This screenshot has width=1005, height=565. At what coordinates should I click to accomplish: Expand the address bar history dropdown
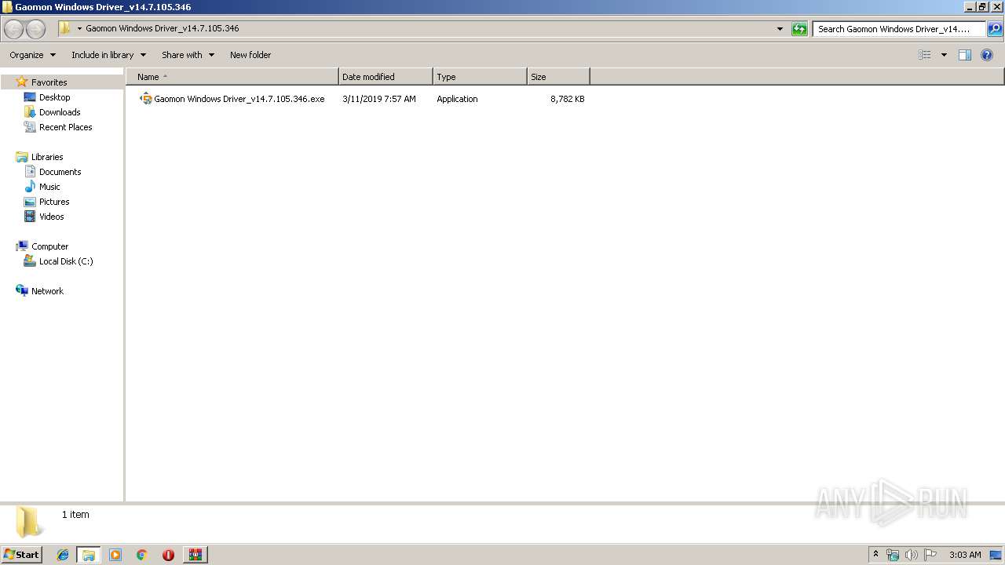pyautogui.click(x=780, y=29)
